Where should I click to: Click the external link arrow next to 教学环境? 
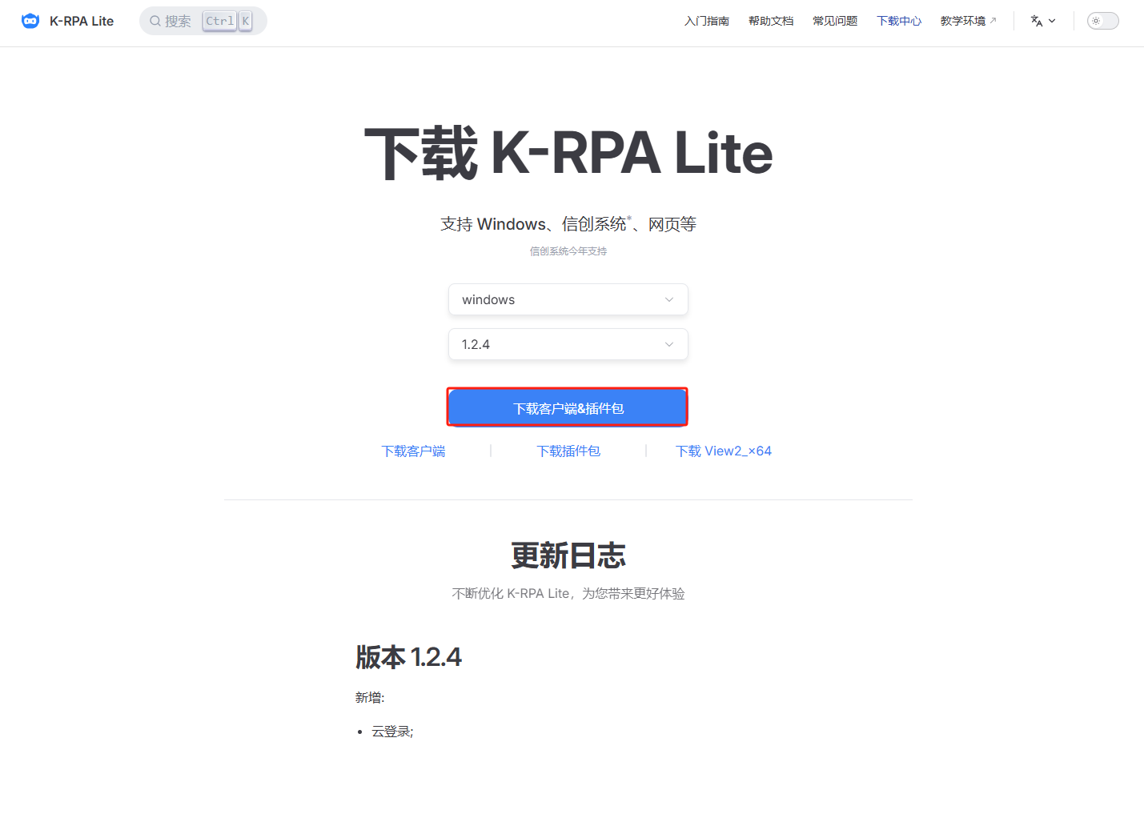993,21
